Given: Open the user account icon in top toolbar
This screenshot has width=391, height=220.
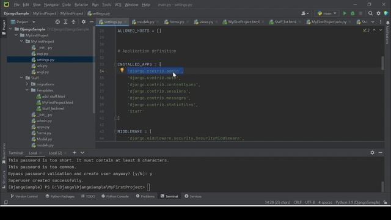Looking at the screenshot, I should point(305,13).
